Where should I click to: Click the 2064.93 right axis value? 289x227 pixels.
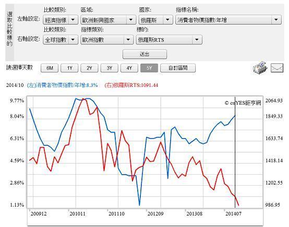tap(274, 100)
